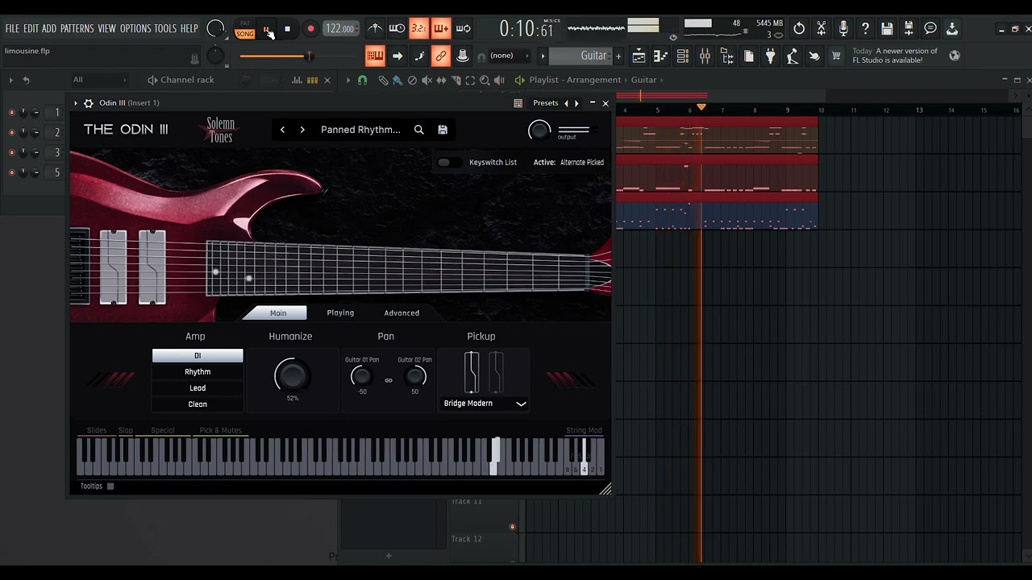Open the plugin picker plug icon
Viewport: 1032px width, 580px height.
point(770,56)
